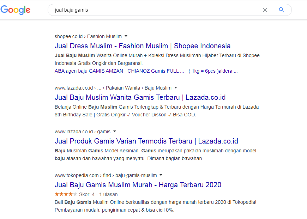Click snippet line Indonesia Gratis Ongkir dan Bergaransi
The height and width of the screenshot is (219, 307).
click(x=99, y=63)
